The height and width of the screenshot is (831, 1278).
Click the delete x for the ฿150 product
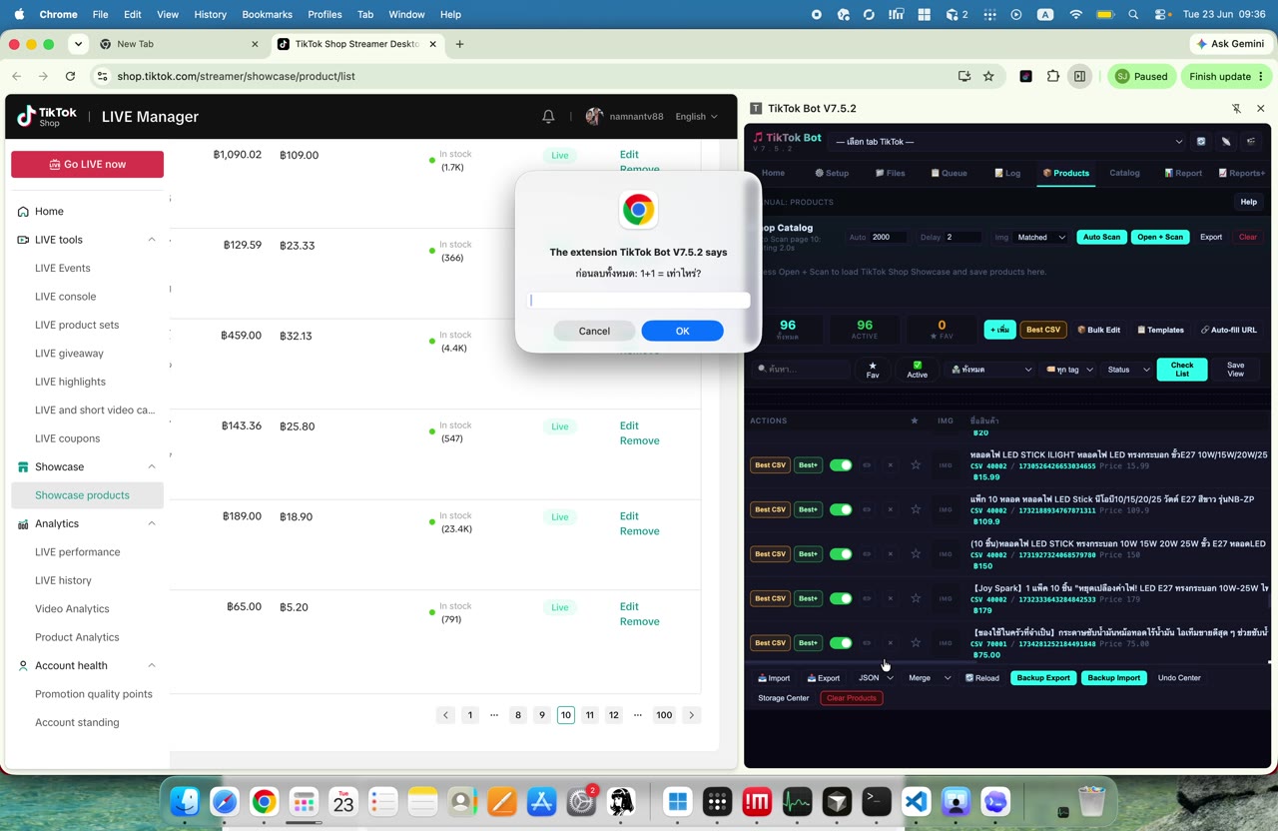click(891, 554)
